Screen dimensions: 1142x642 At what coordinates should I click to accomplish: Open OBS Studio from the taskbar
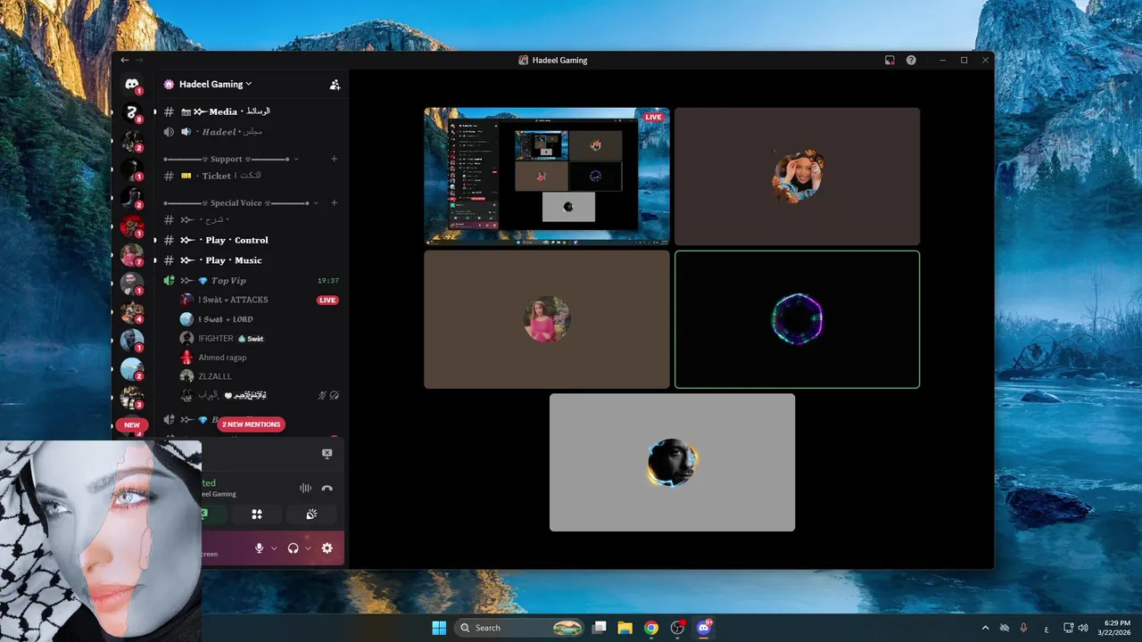click(x=678, y=628)
